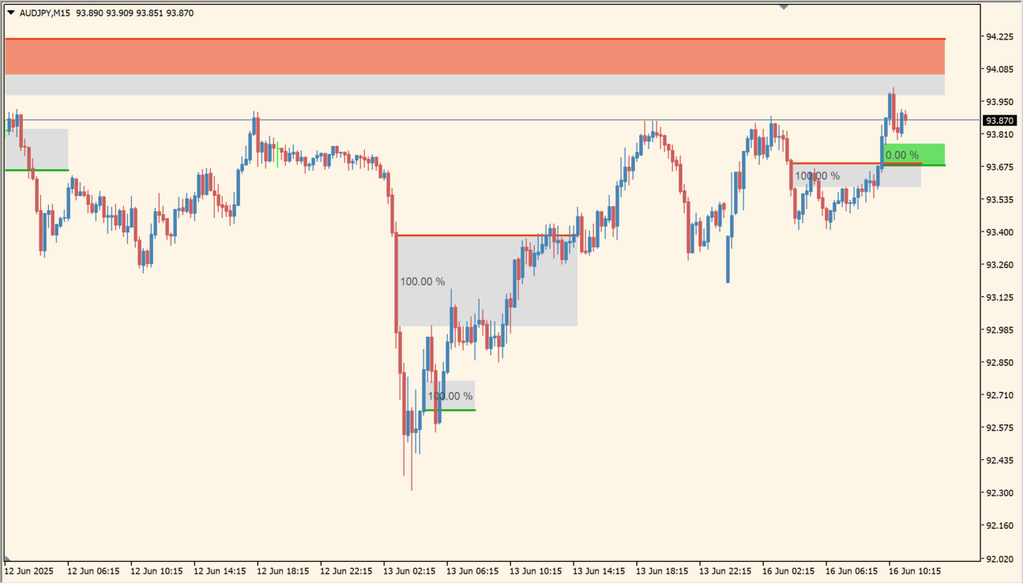Click the 94.225 price scale label
The width and height of the screenshot is (1023, 584).
click(x=999, y=36)
